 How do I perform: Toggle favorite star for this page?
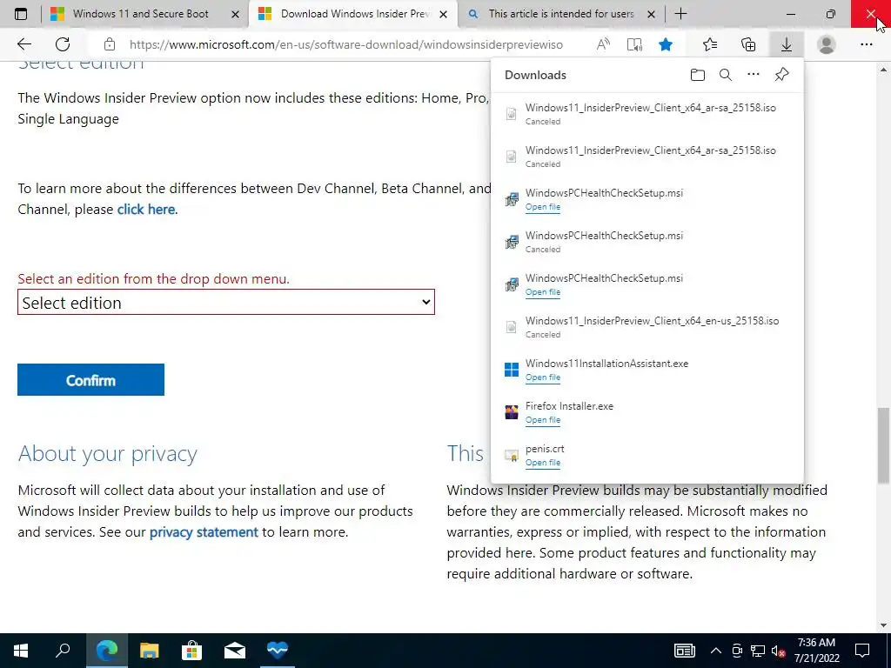[666, 44]
